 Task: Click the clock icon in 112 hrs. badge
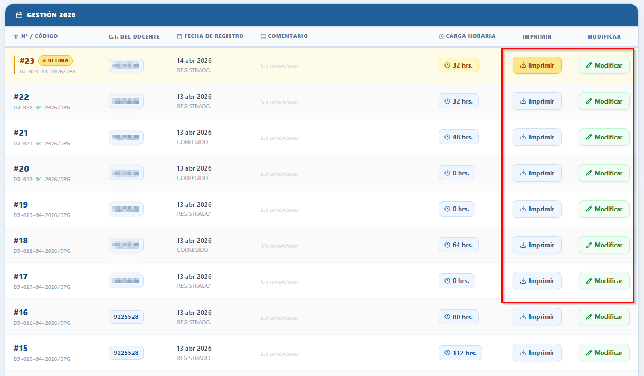coord(448,353)
